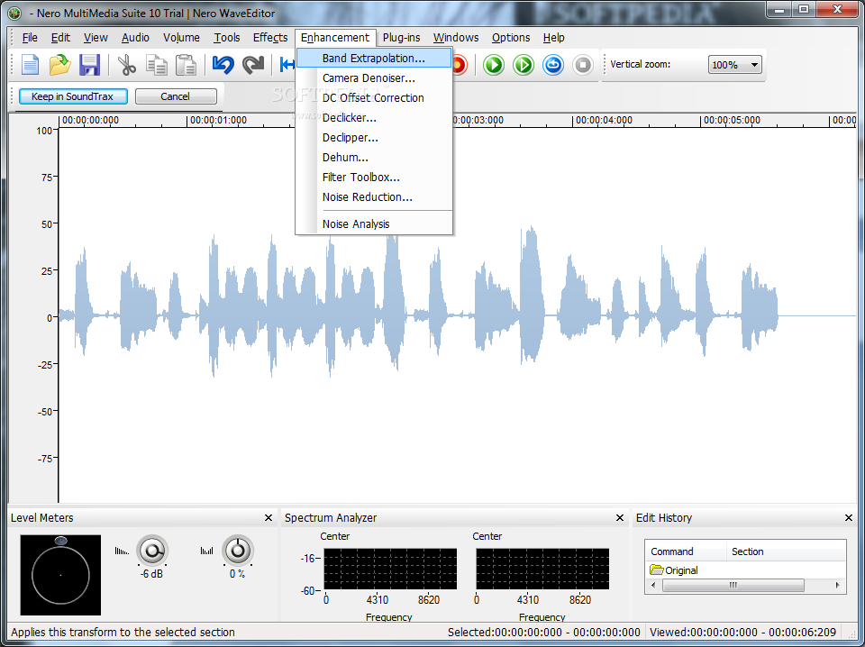Open the Windows menu
Screen dimensions: 865x647
click(x=456, y=38)
